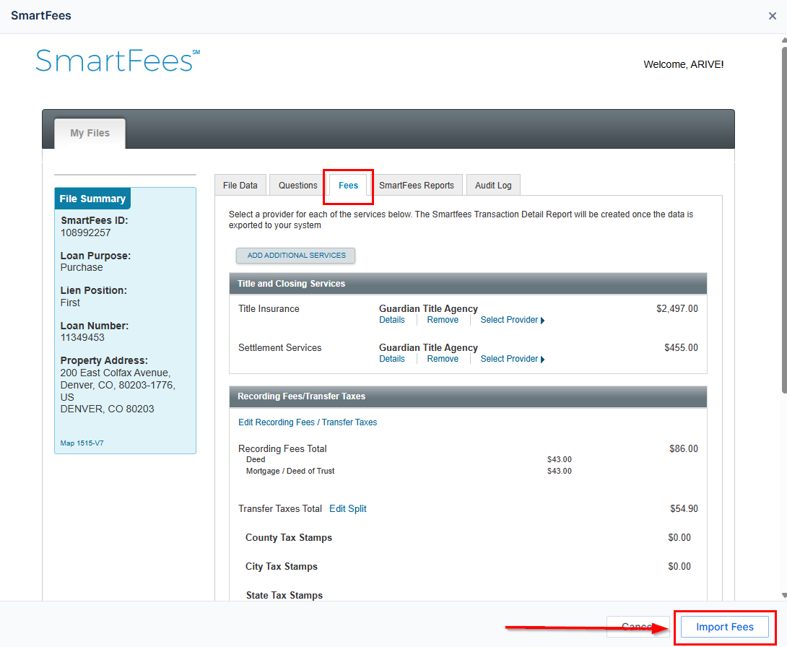This screenshot has width=787, height=647.
Task: Click the Mortgage / Deed of Trust line
Action: tap(290, 471)
